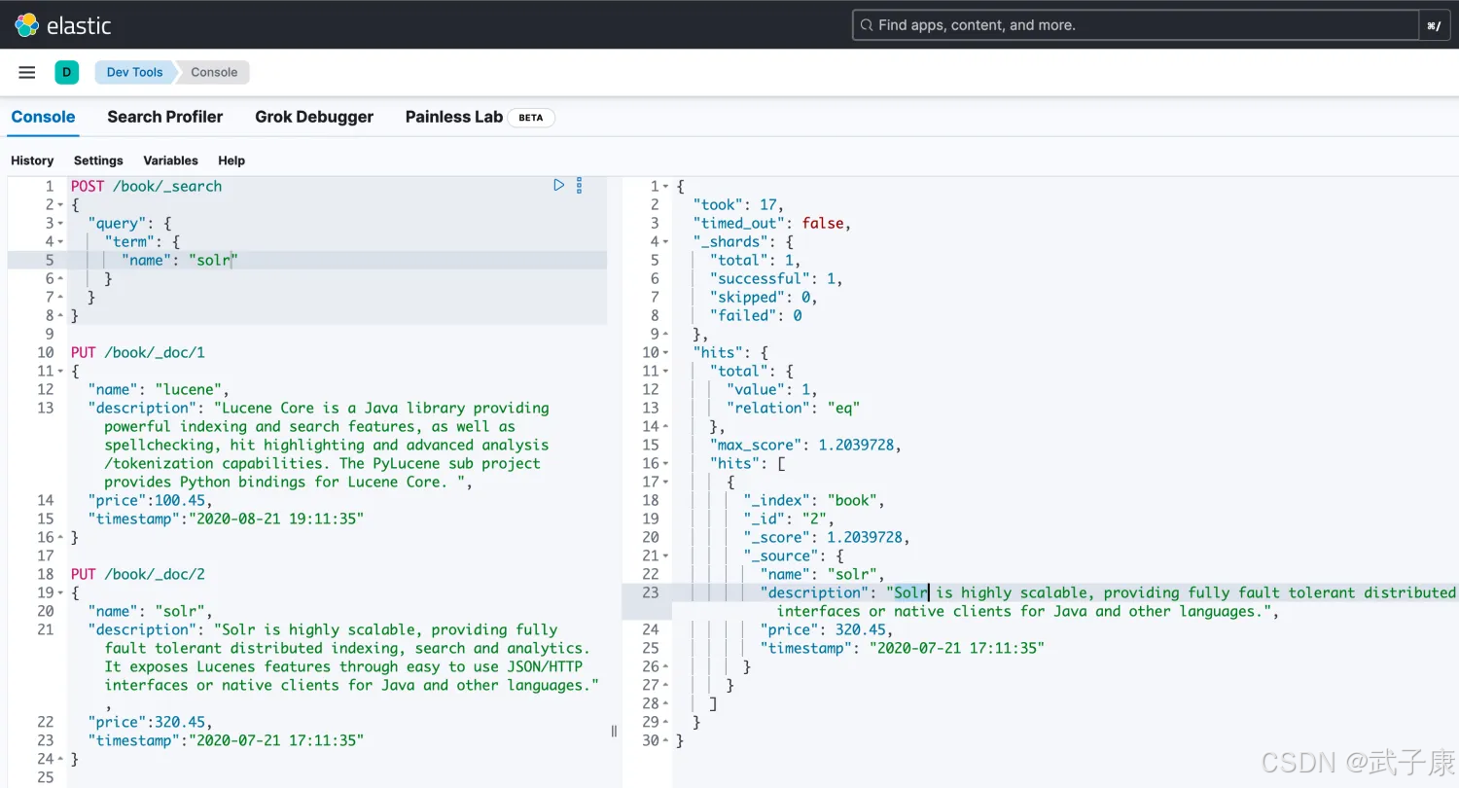The height and width of the screenshot is (788, 1459).
Task: Open the request options wrench menu
Action: point(579,185)
